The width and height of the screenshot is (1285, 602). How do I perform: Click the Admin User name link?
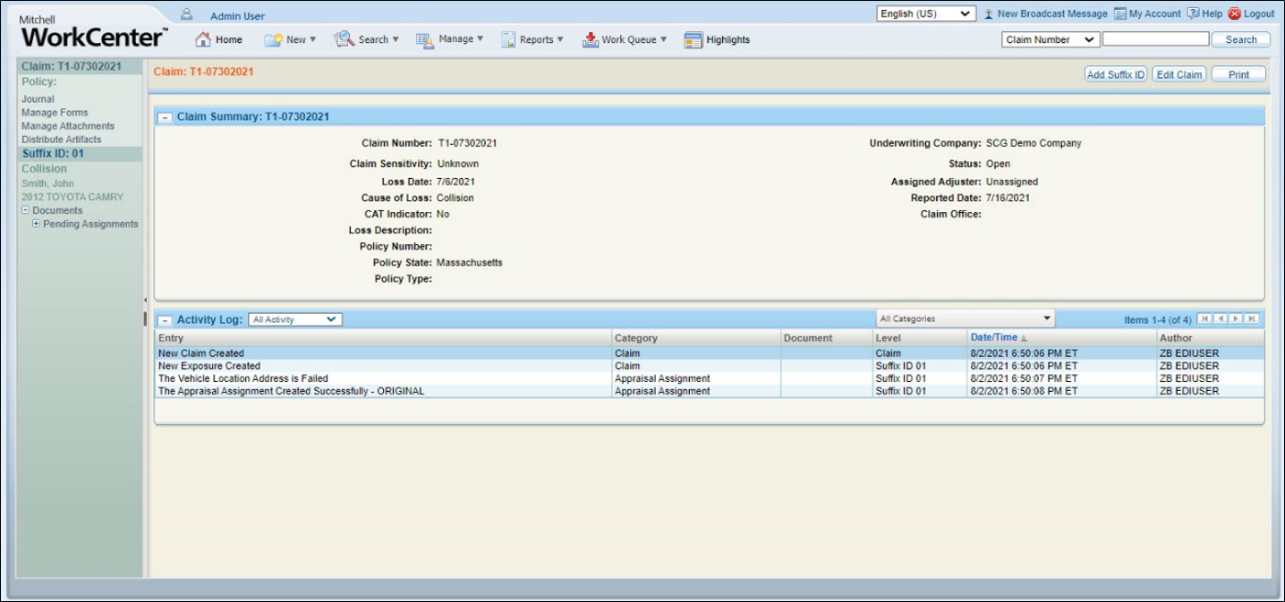[x=237, y=16]
